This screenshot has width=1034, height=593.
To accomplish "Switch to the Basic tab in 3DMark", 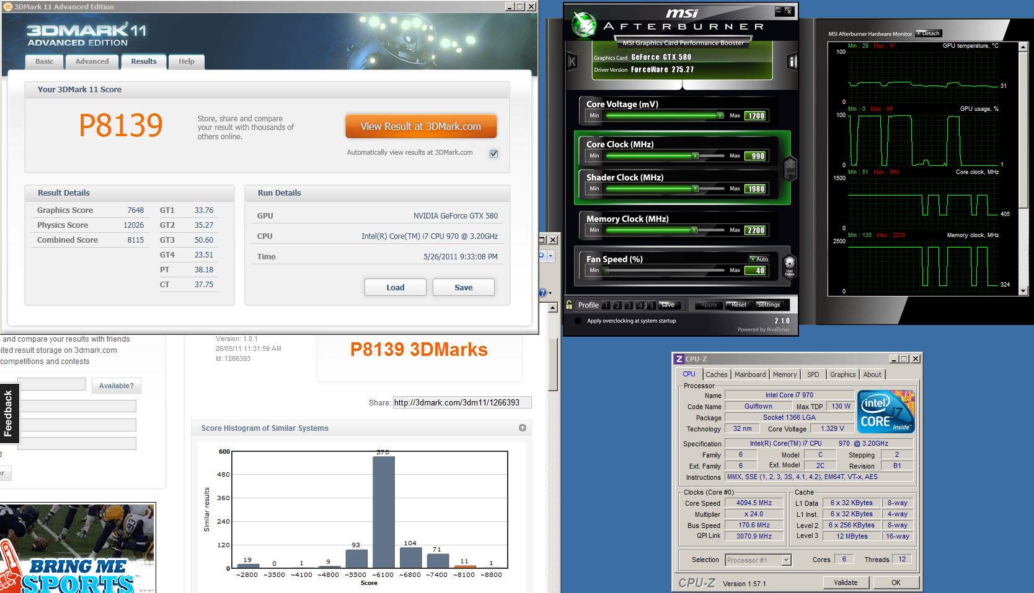I will click(x=44, y=61).
